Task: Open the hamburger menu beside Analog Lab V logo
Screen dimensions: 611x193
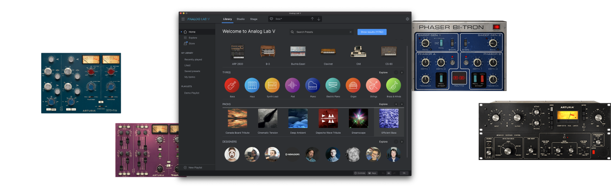Action: [183, 19]
